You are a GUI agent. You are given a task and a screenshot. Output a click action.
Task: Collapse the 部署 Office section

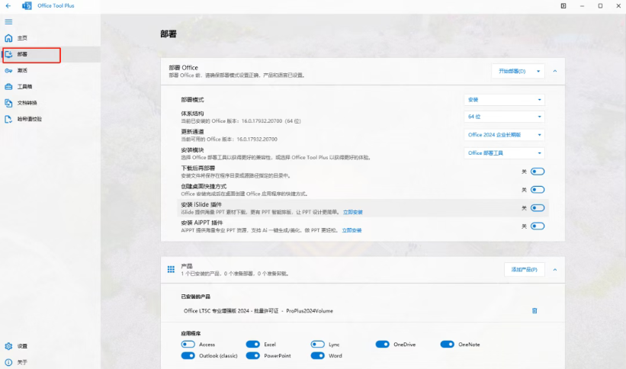(555, 71)
